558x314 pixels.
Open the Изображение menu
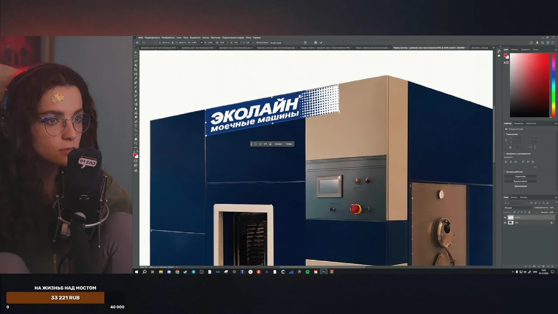(168, 38)
